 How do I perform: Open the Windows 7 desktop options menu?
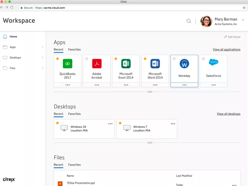173,124
